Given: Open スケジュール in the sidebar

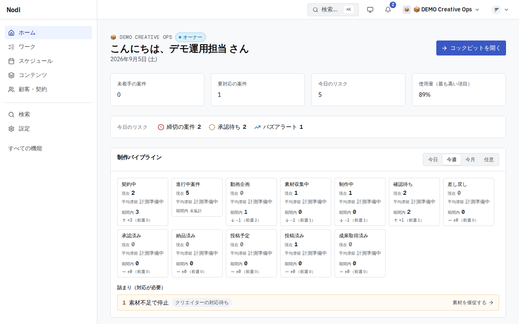Looking at the screenshot, I should [x=48, y=61].
